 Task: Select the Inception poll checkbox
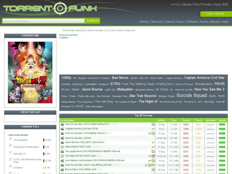(11, 166)
